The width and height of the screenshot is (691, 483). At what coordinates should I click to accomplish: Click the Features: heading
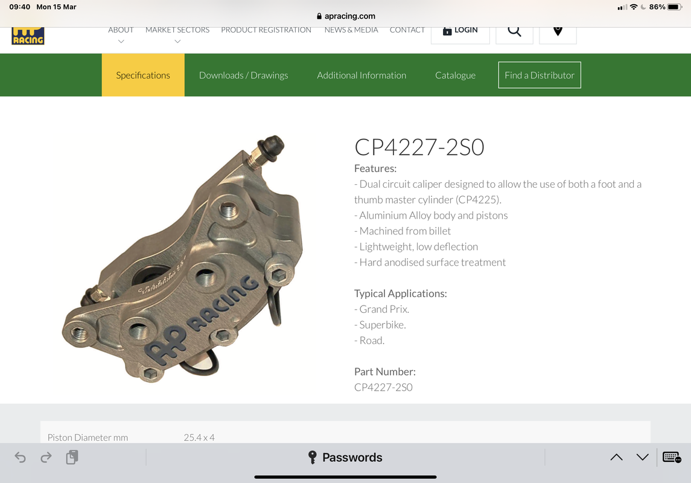pyautogui.click(x=375, y=168)
